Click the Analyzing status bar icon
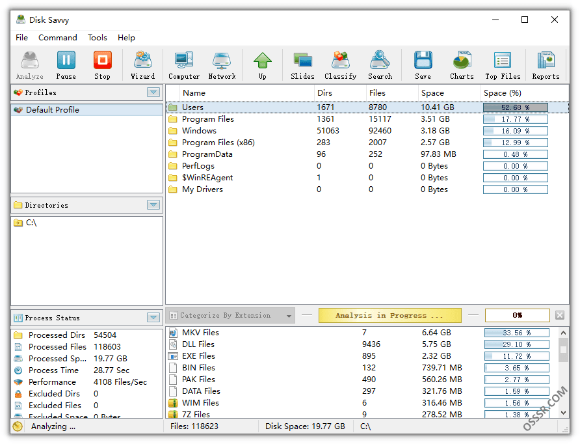580x444 pixels. pyautogui.click(x=18, y=426)
